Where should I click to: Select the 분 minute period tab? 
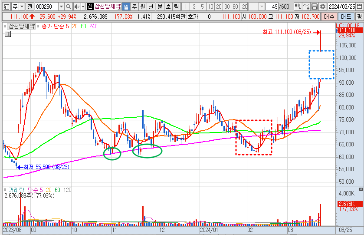160,7
